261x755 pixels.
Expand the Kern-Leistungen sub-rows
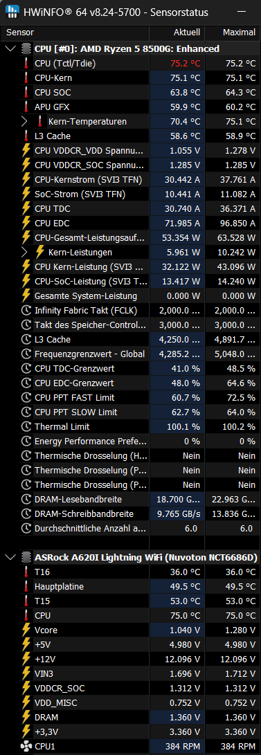point(24,252)
